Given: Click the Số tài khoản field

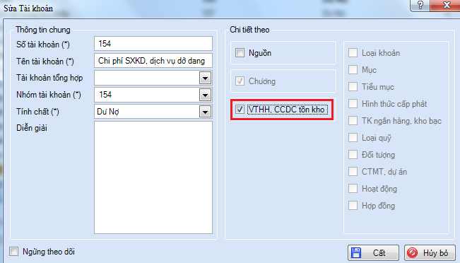Looking at the screenshot, I should (x=153, y=44).
